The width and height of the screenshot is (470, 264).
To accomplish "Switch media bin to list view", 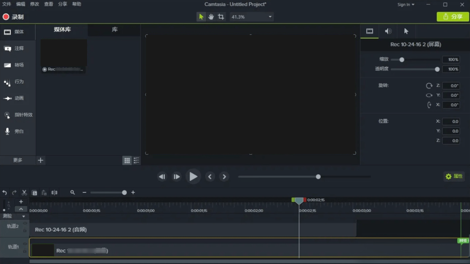I will click(136, 160).
